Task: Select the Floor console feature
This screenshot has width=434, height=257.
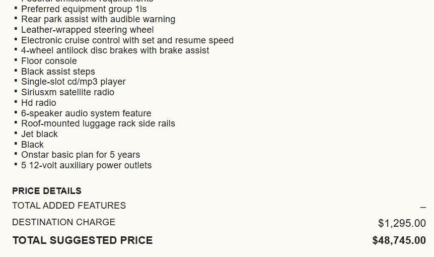Action: click(x=49, y=61)
